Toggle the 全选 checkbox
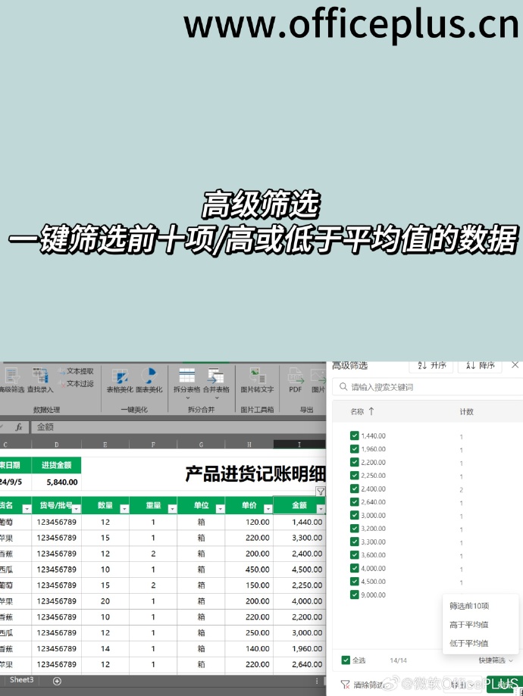The width and height of the screenshot is (523, 696). pyautogui.click(x=346, y=660)
